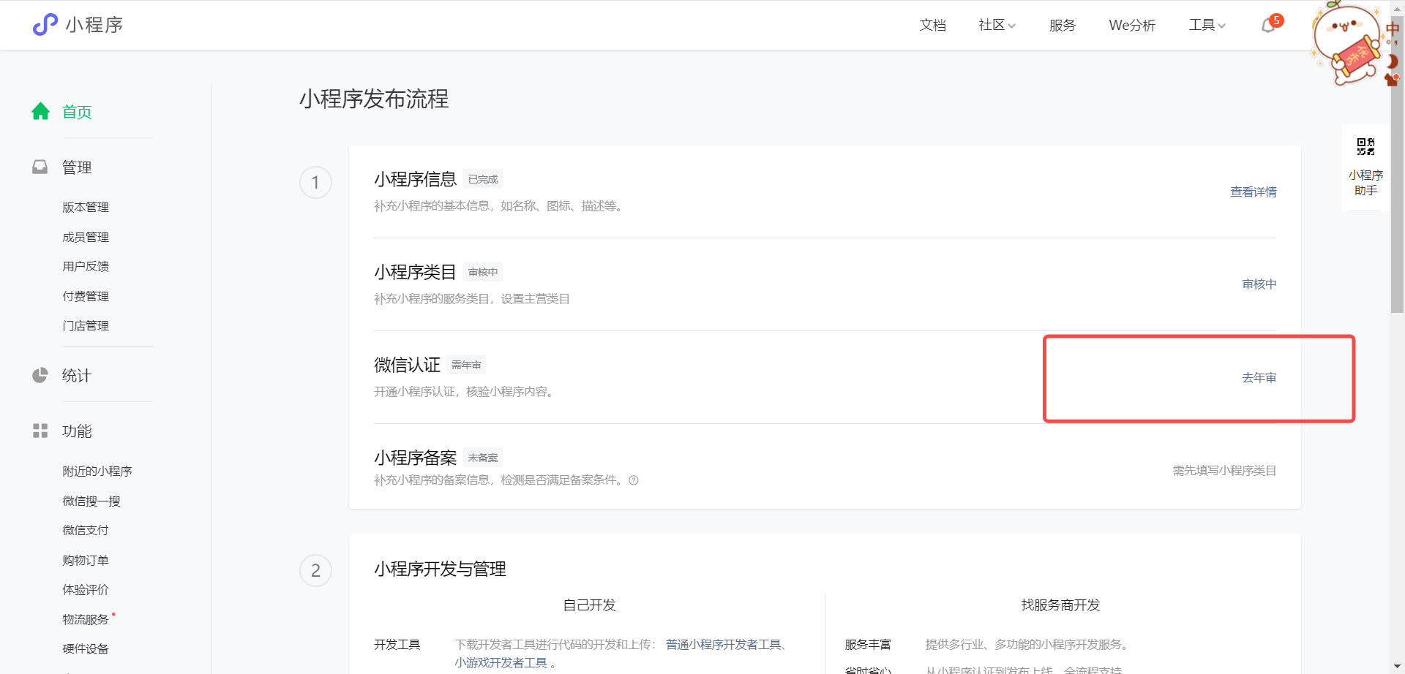Open 硬件设备 in the sidebar
This screenshot has width=1405, height=674.
pyautogui.click(x=86, y=649)
